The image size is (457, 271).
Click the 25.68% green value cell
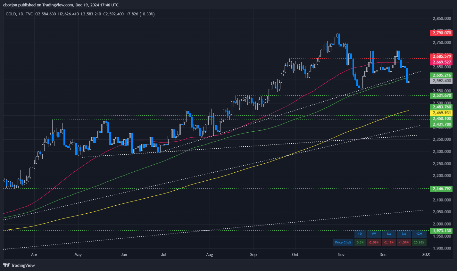click(419, 242)
